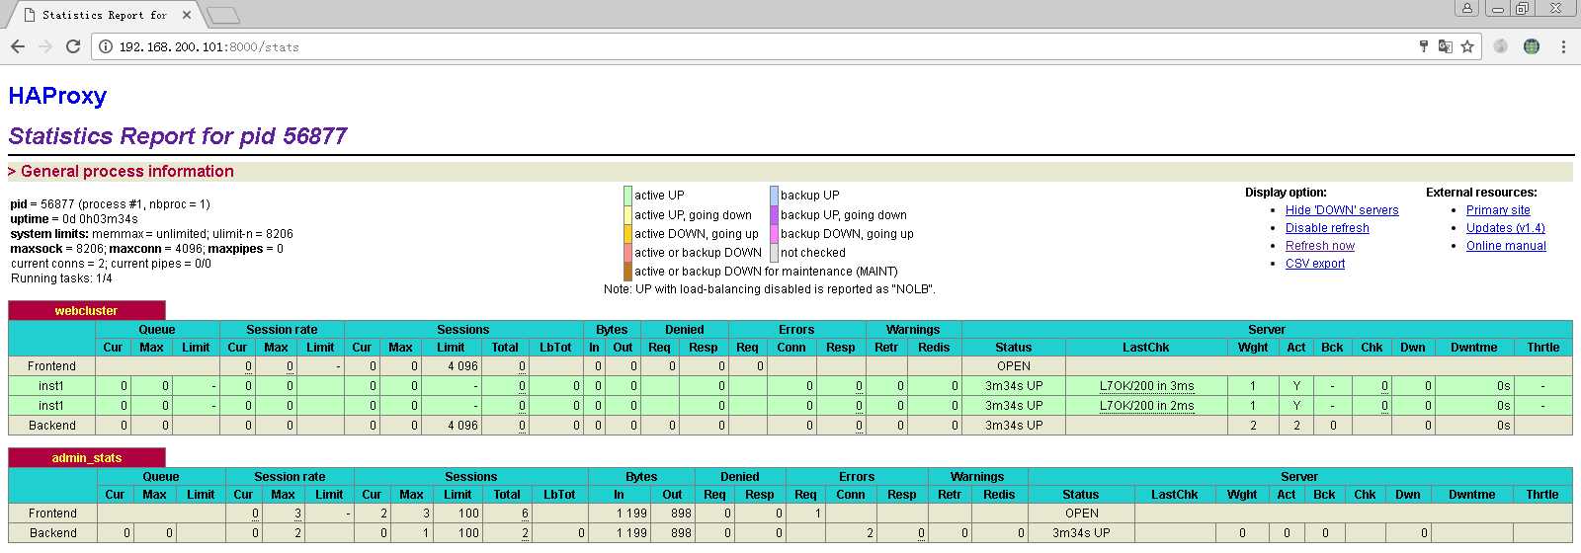The width and height of the screenshot is (1581, 553).
Task: Select the Statistics Report browser tab
Action: 104,15
